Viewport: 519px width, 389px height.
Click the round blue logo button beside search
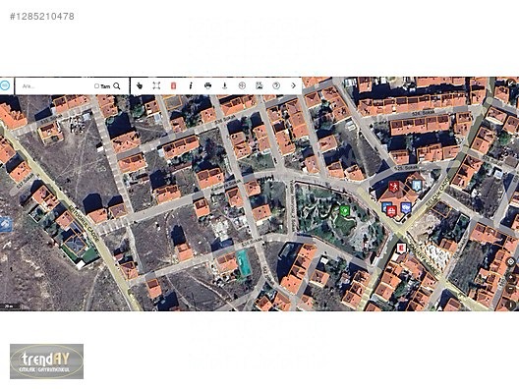pos(5,85)
